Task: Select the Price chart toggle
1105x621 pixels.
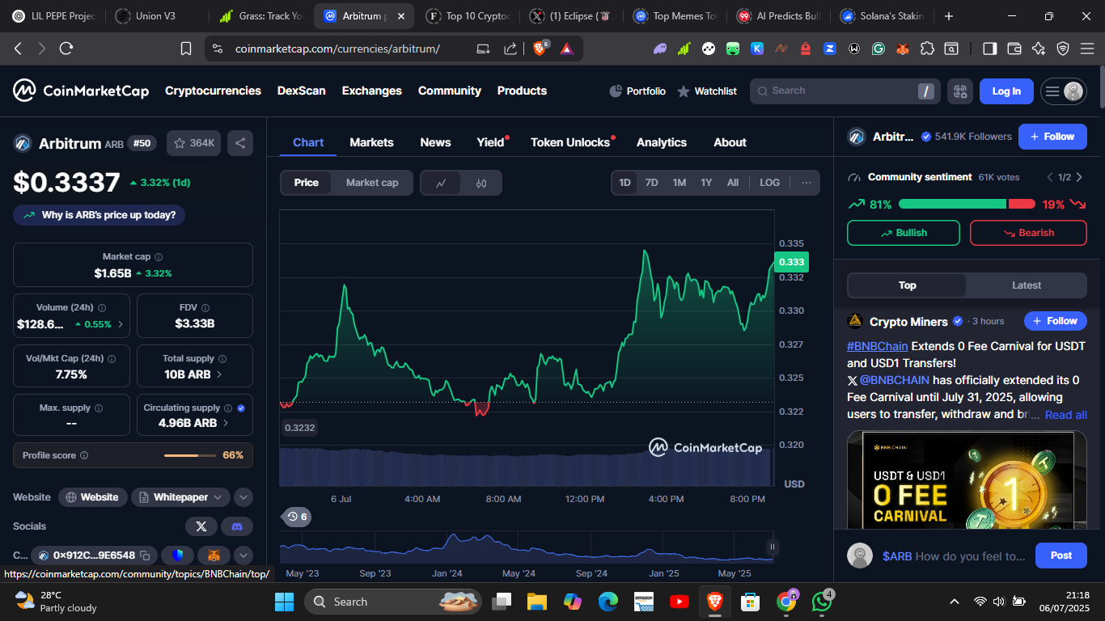Action: (306, 183)
